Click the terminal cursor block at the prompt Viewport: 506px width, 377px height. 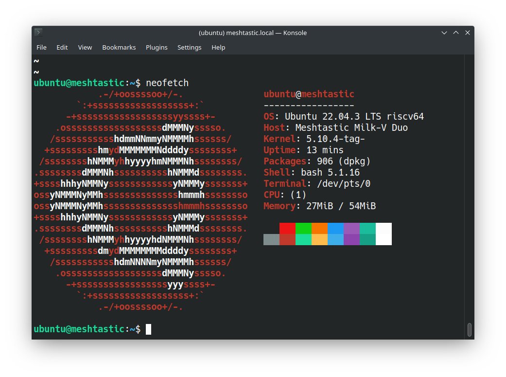[x=148, y=329]
